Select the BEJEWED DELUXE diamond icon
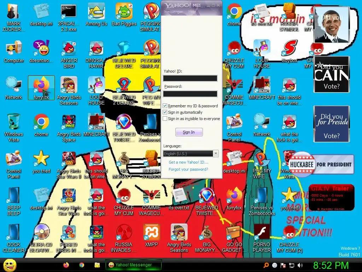Screen dimensions: 362x272 pyautogui.click(x=124, y=54)
